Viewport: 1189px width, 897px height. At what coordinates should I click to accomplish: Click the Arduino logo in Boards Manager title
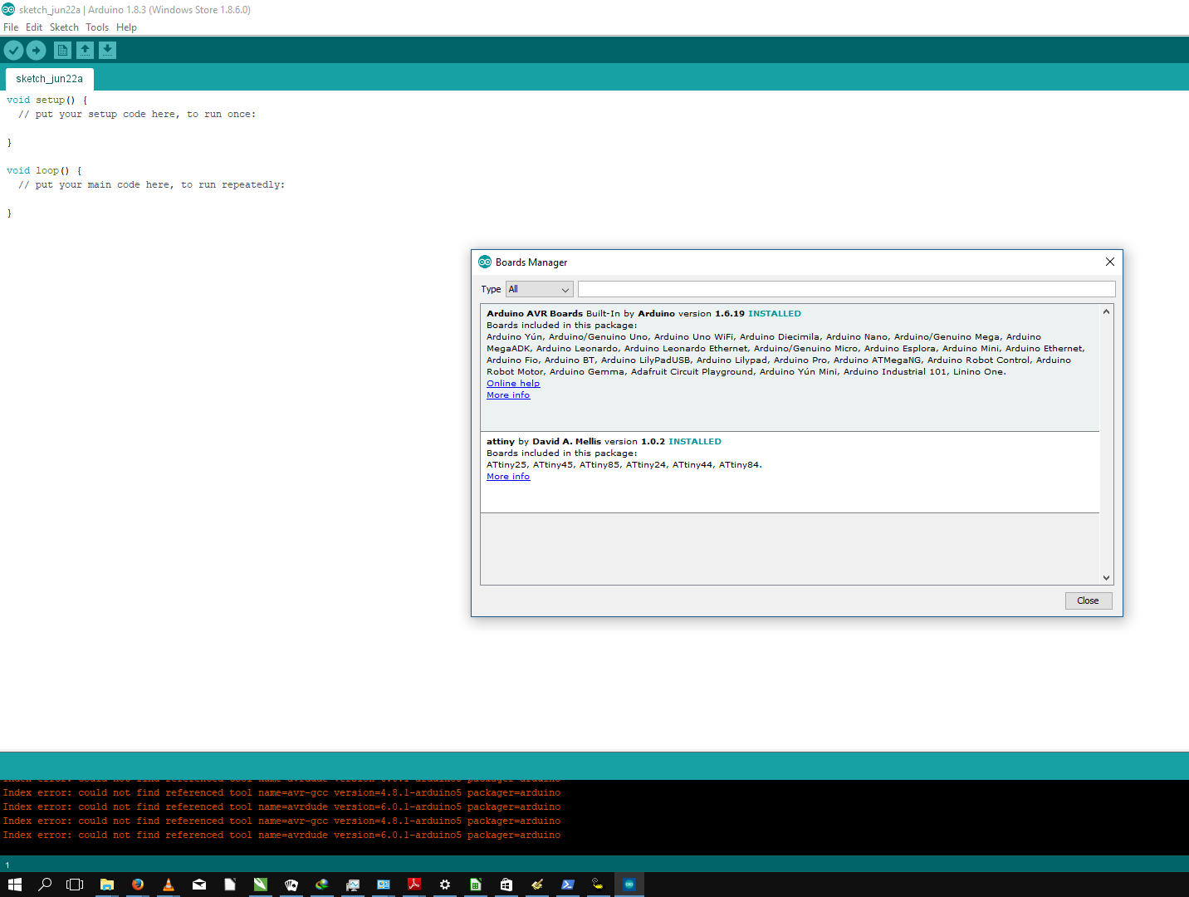point(485,262)
